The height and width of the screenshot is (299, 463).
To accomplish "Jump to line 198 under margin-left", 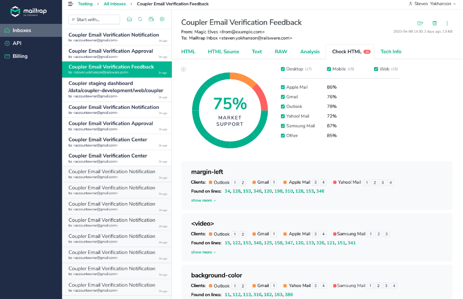I will 278,192.
